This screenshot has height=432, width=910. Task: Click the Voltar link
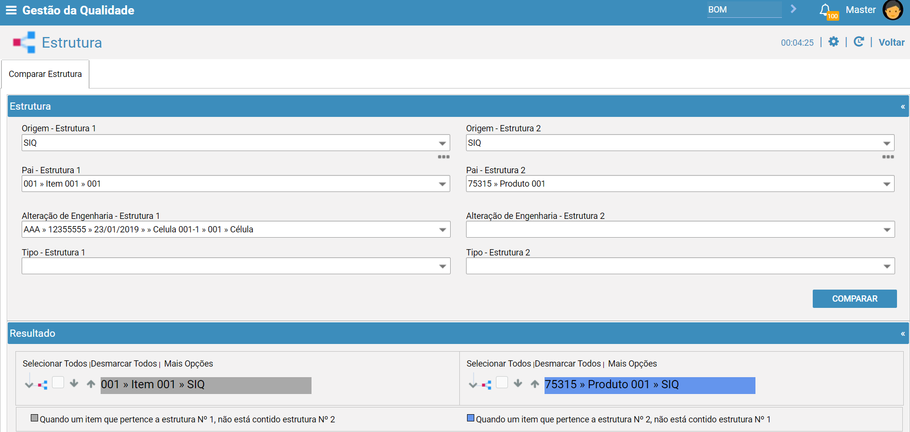pos(892,42)
